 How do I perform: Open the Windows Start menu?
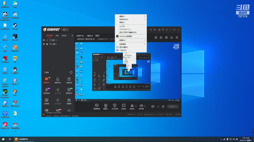(3, 139)
